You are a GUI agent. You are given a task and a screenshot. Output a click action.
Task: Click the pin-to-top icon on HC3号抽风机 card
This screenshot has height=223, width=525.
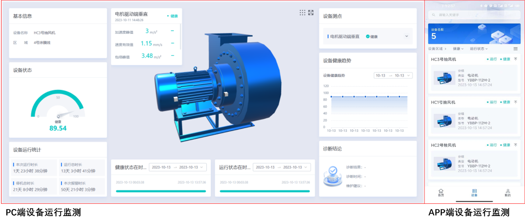[x=516, y=59]
